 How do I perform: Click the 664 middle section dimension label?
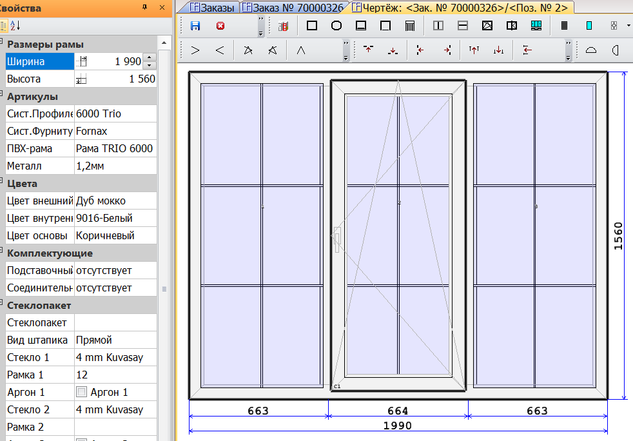pos(398,411)
